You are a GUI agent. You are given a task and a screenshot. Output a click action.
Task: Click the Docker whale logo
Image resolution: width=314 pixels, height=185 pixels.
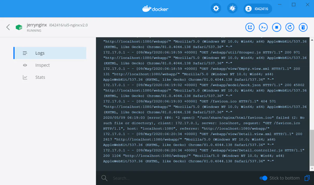point(147,8)
